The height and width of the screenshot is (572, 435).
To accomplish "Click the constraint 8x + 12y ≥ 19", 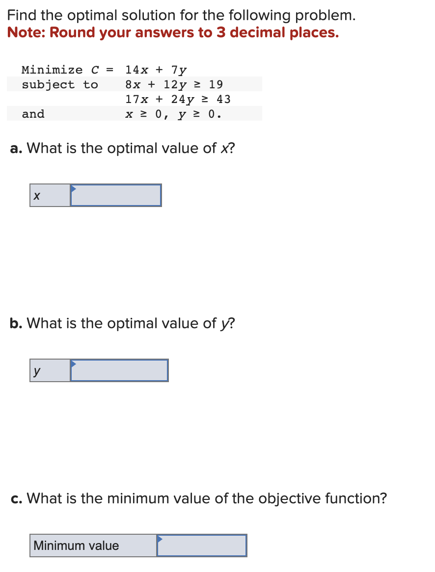I will coord(174,84).
